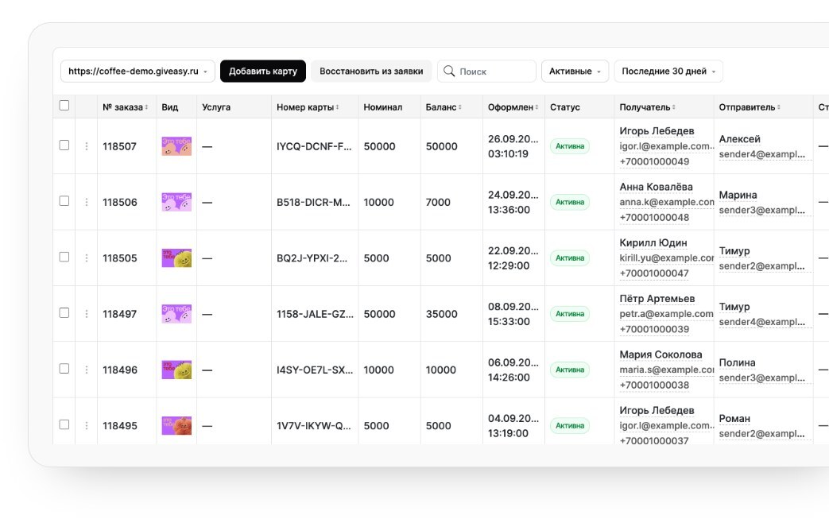829x519 pixels.
Task: Check the box for order 118505
Action: tap(64, 257)
